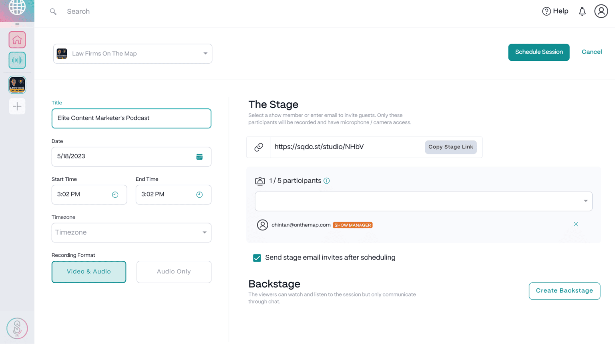Open the Law Firms On The Map show dropdown

point(133,54)
